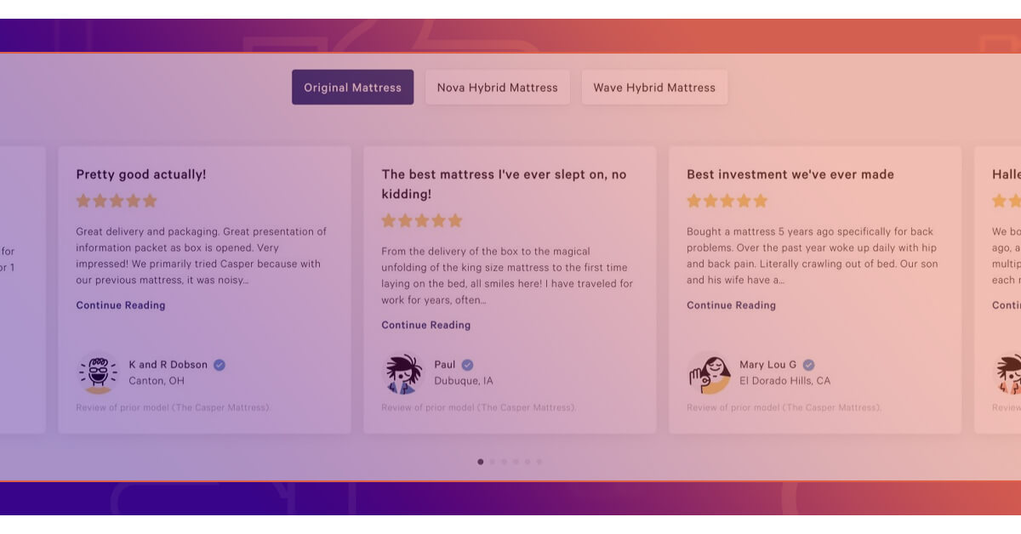The image size is (1021, 534).
Task: Click reviewer name 'K and R Dobson'
Action: 168,365
